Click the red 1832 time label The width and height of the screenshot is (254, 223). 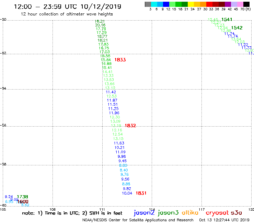coord(130,126)
